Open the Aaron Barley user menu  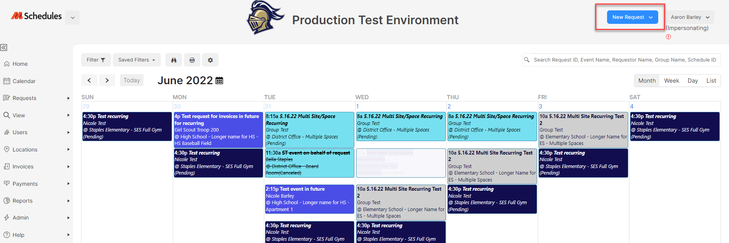(x=690, y=17)
